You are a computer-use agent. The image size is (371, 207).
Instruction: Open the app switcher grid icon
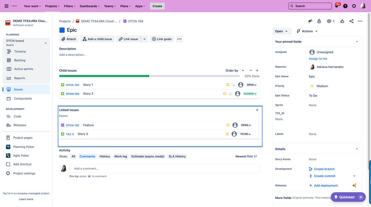click(x=7, y=6)
